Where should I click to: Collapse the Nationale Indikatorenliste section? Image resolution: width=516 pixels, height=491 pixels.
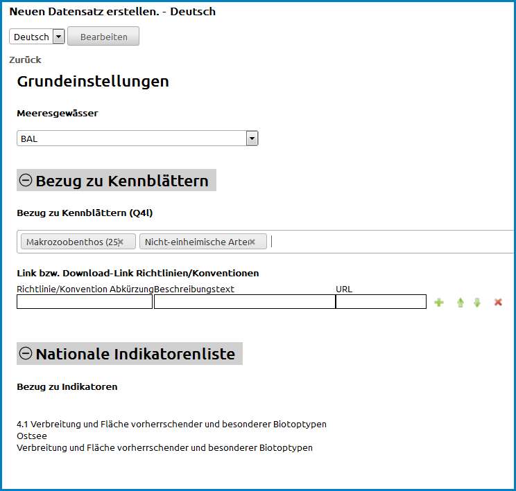point(26,353)
